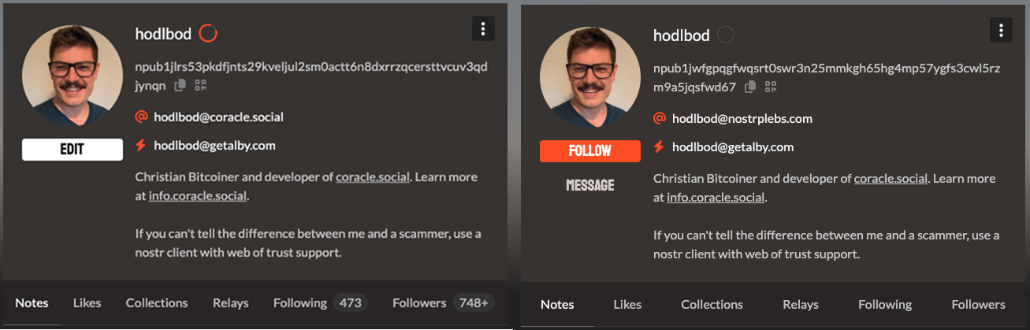1030x330 pixels.
Task: Show QR code for left profile npub
Action: [x=200, y=84]
